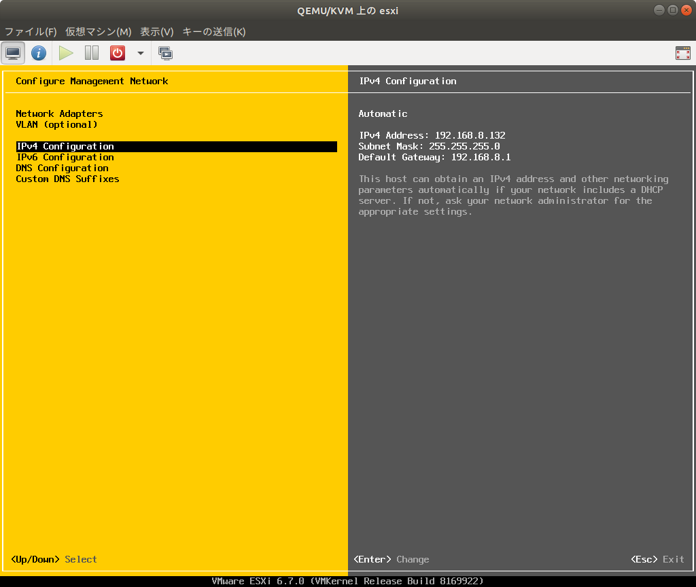696x587 pixels.
Task: Maximize the QEMU/KVM window
Action: click(x=673, y=10)
